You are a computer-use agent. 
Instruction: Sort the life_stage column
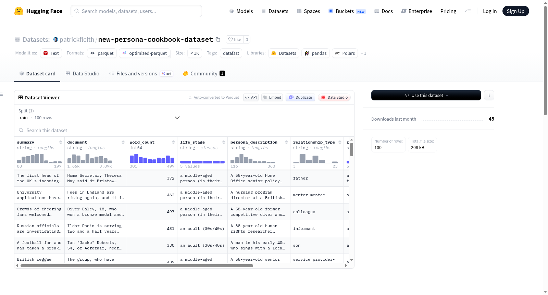224,142
